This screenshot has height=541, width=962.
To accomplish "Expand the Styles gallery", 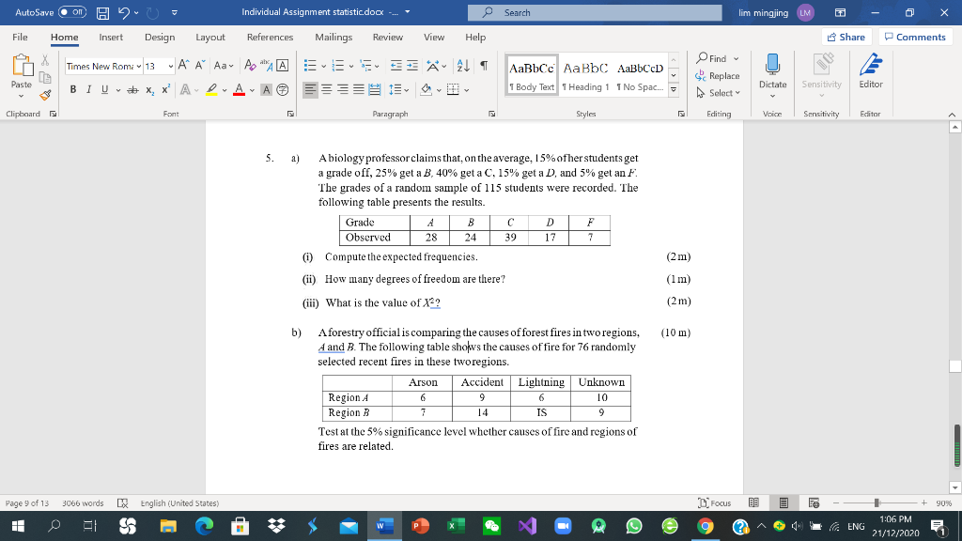I will [x=673, y=91].
